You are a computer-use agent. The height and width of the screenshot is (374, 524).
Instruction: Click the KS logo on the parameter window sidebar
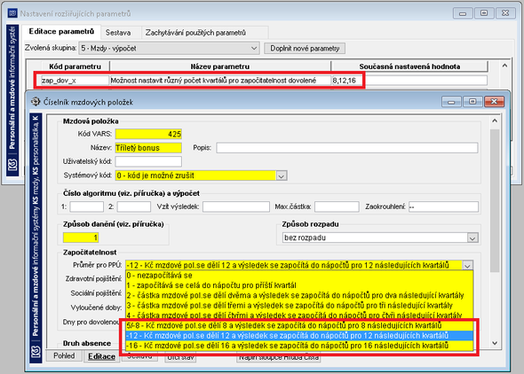tap(12, 164)
